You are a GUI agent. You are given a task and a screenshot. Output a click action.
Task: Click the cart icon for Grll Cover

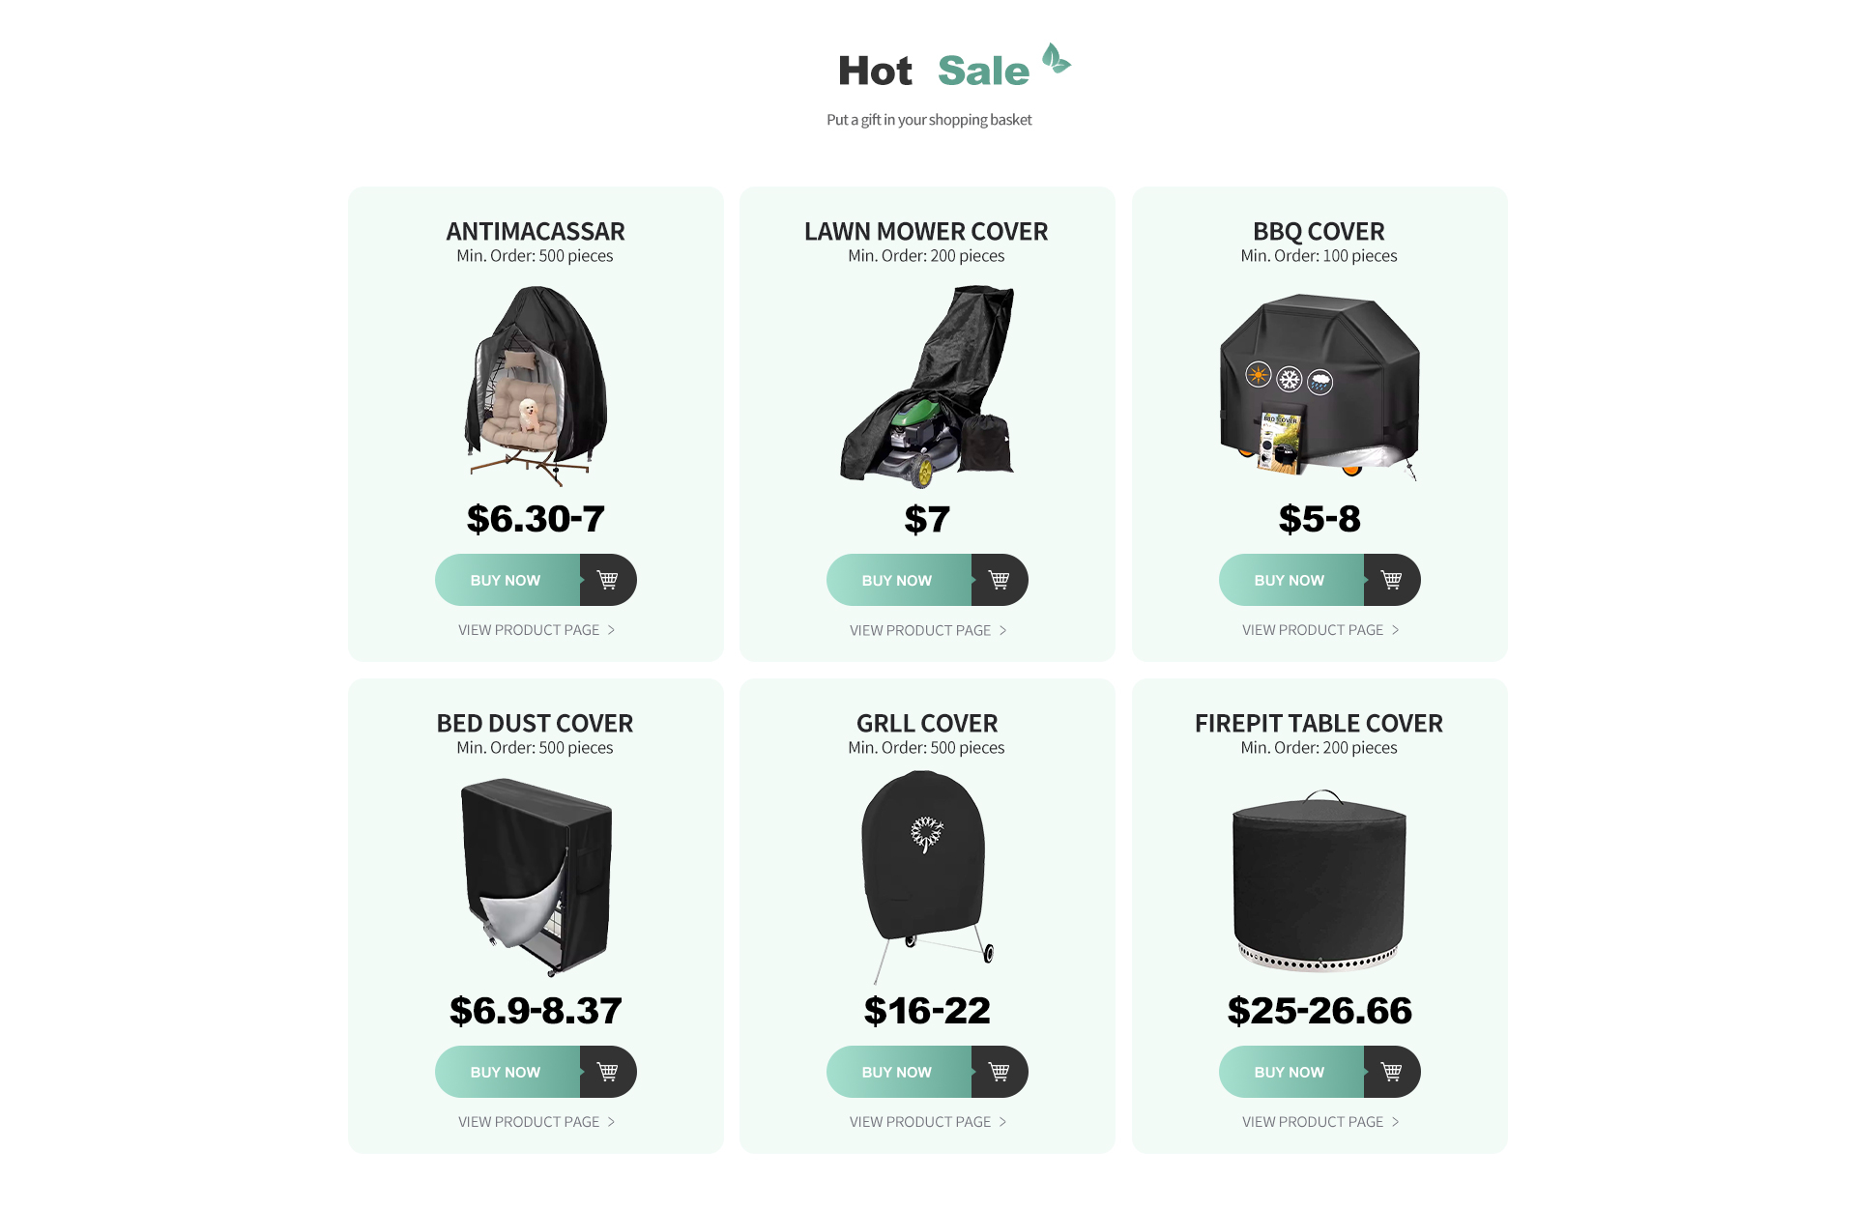[x=1000, y=1072]
